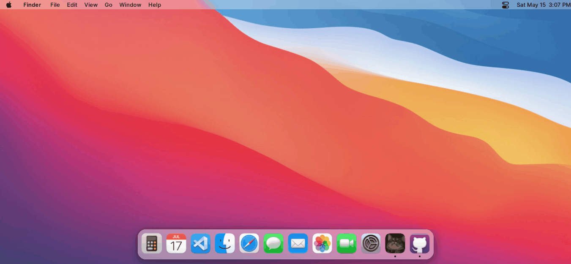This screenshot has height=264, width=571.
Task: Launch Visual Studio Code from the dock
Action: click(201, 244)
